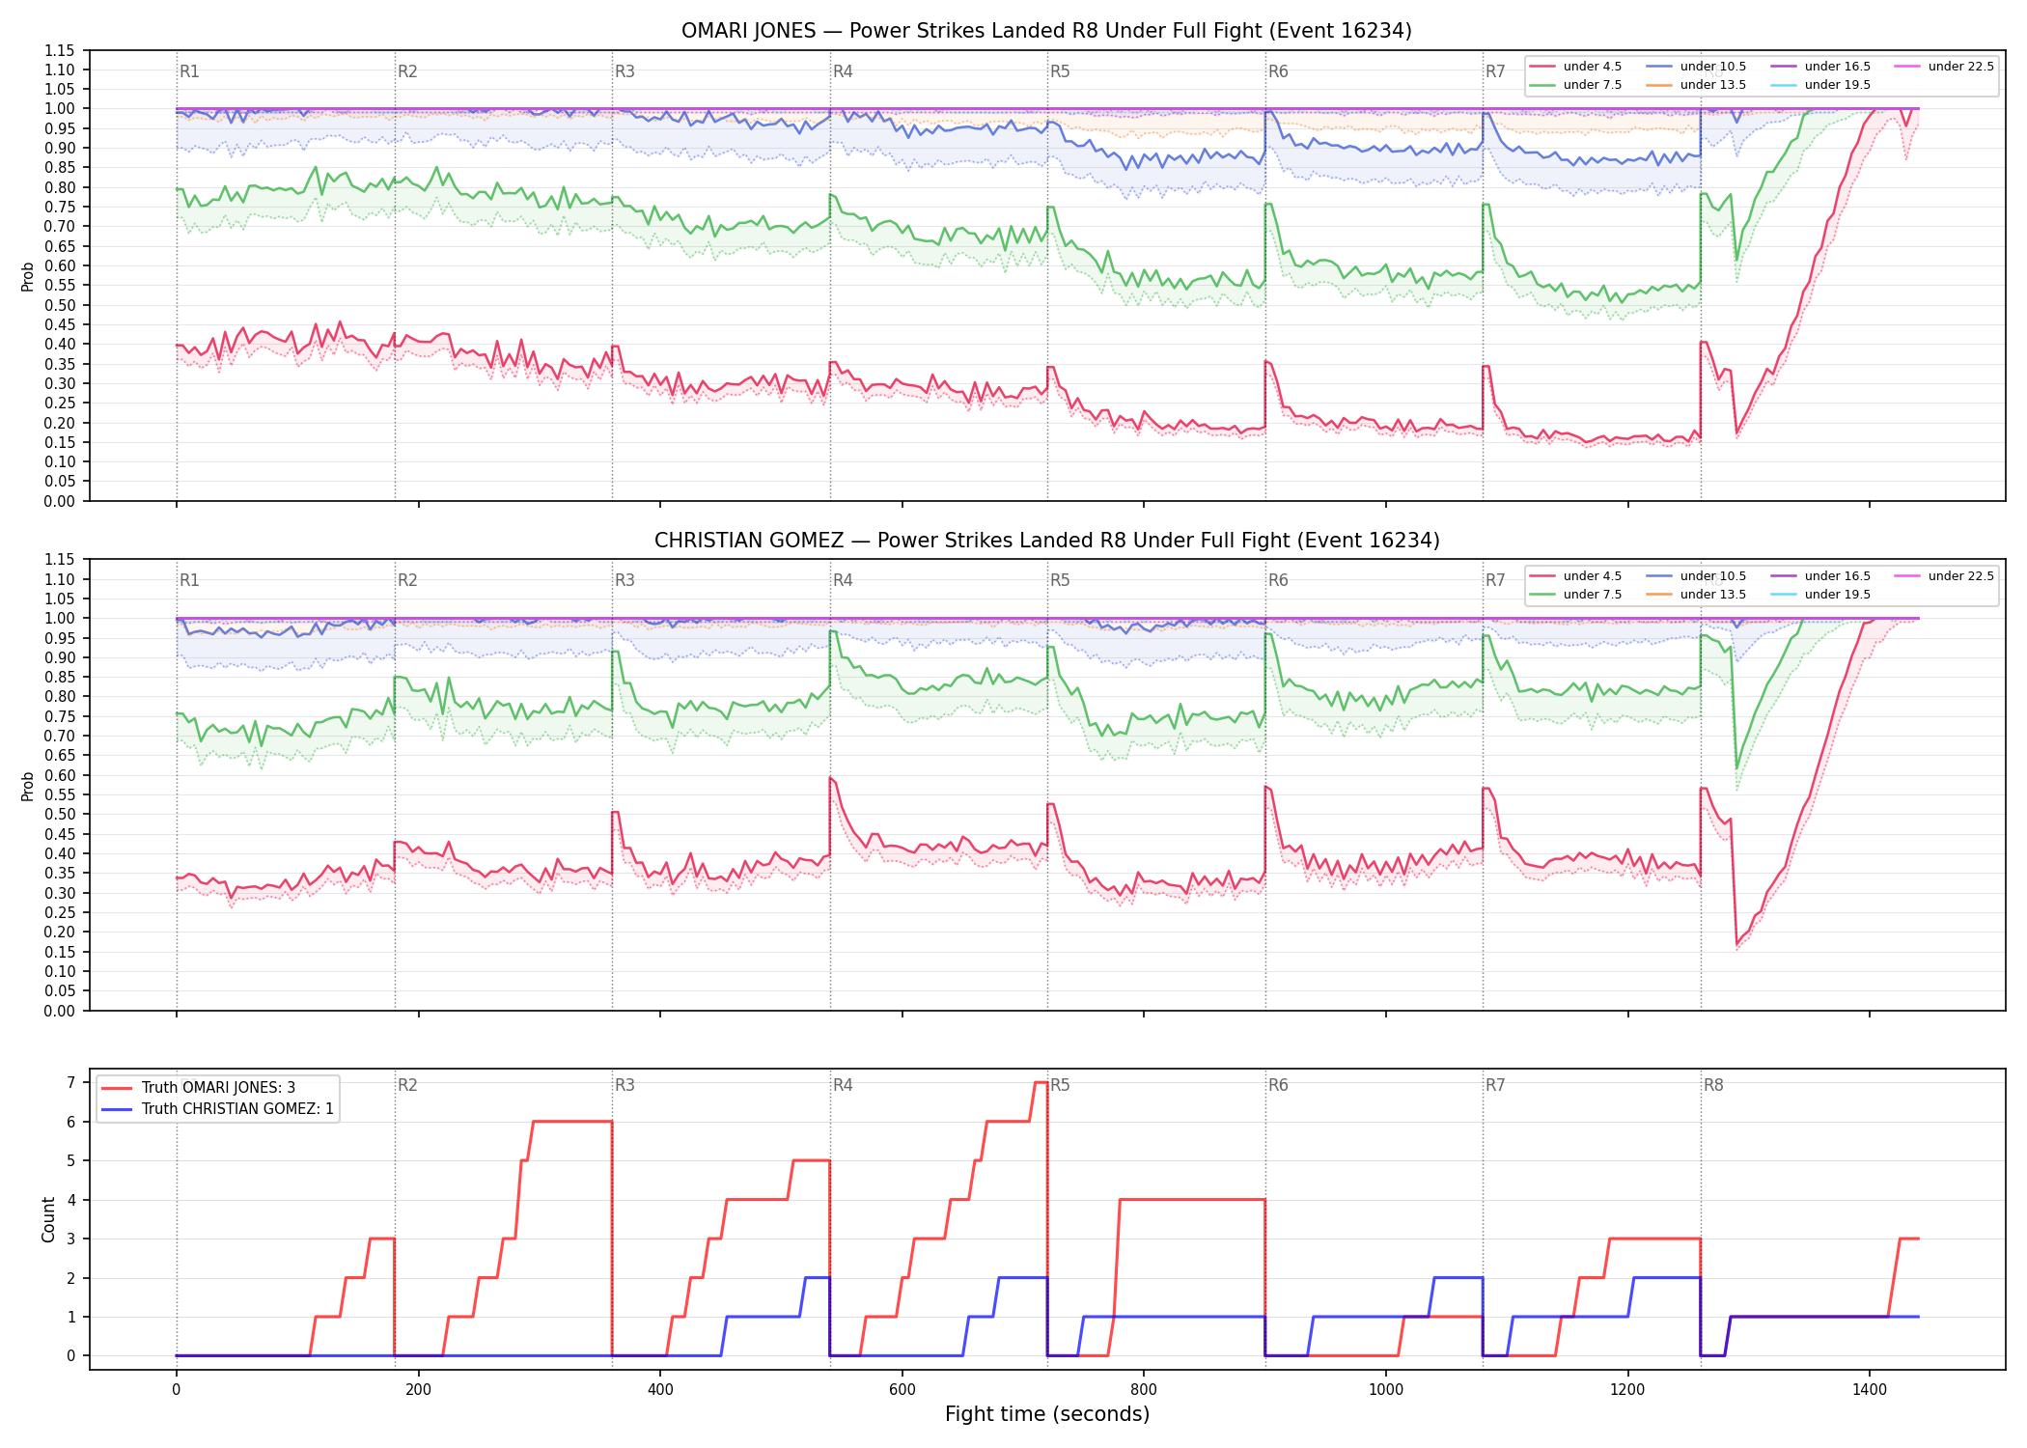The width and height of the screenshot is (2027, 1448).
Task: Click the CHRISTIAN GOMEZ chart title
Action: click(1046, 541)
